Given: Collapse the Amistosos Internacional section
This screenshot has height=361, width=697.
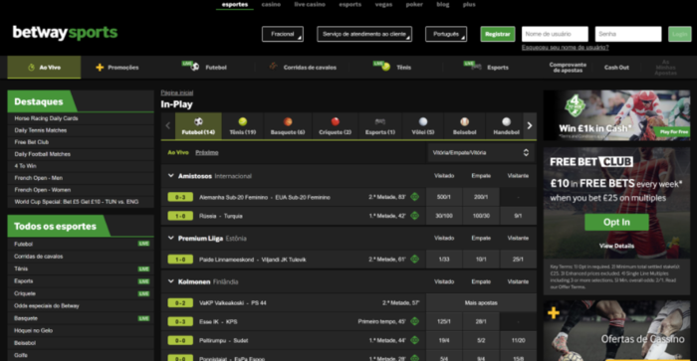Looking at the screenshot, I should tap(170, 176).
